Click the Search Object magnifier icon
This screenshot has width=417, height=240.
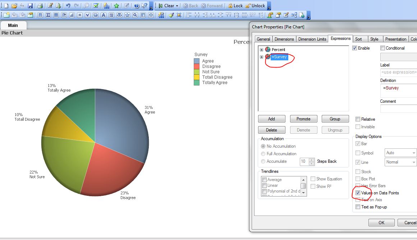[135, 15]
